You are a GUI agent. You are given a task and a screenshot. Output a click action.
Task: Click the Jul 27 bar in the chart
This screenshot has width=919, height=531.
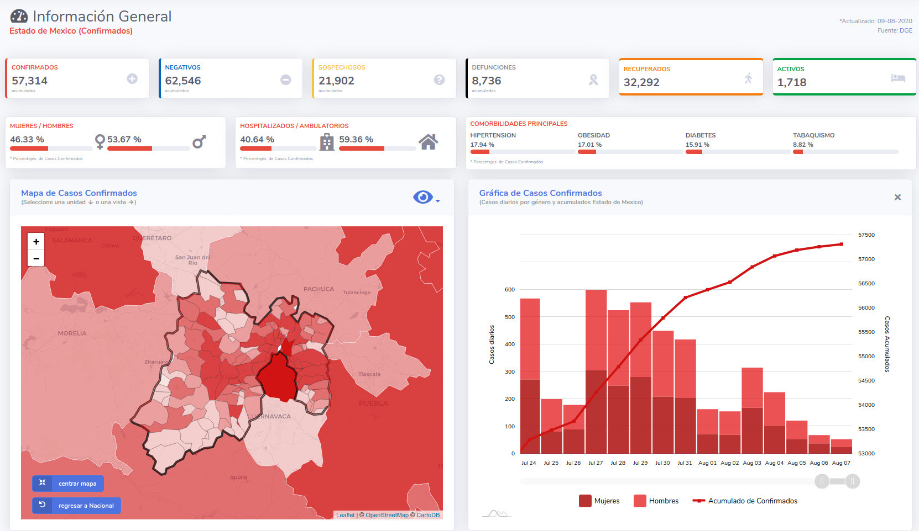(x=596, y=371)
